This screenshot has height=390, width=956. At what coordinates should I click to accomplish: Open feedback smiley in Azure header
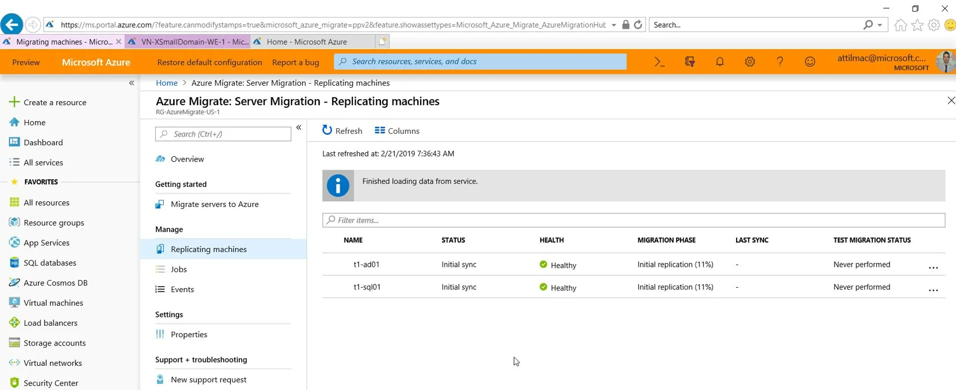pos(810,62)
